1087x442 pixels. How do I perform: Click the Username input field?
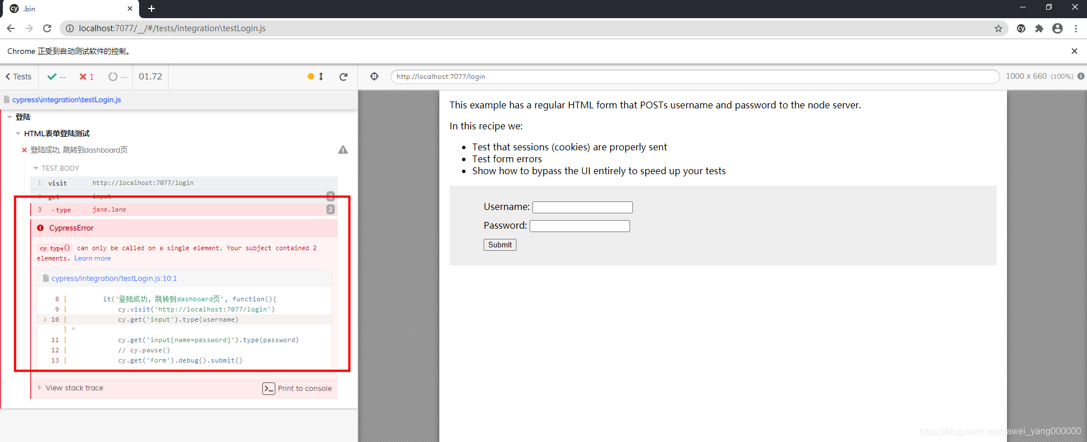click(x=582, y=208)
